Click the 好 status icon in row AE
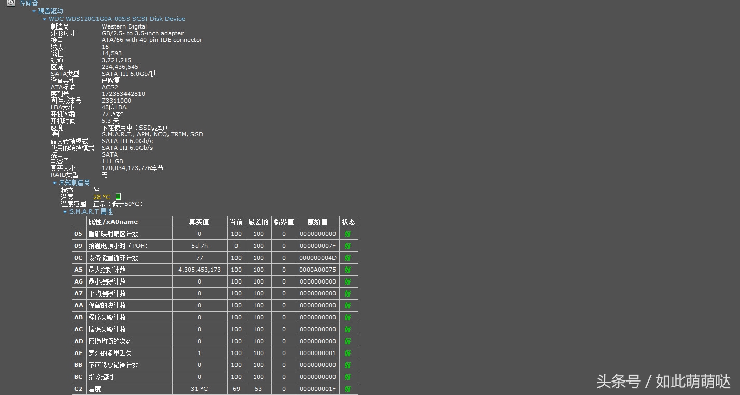740x395 pixels. [x=348, y=353]
